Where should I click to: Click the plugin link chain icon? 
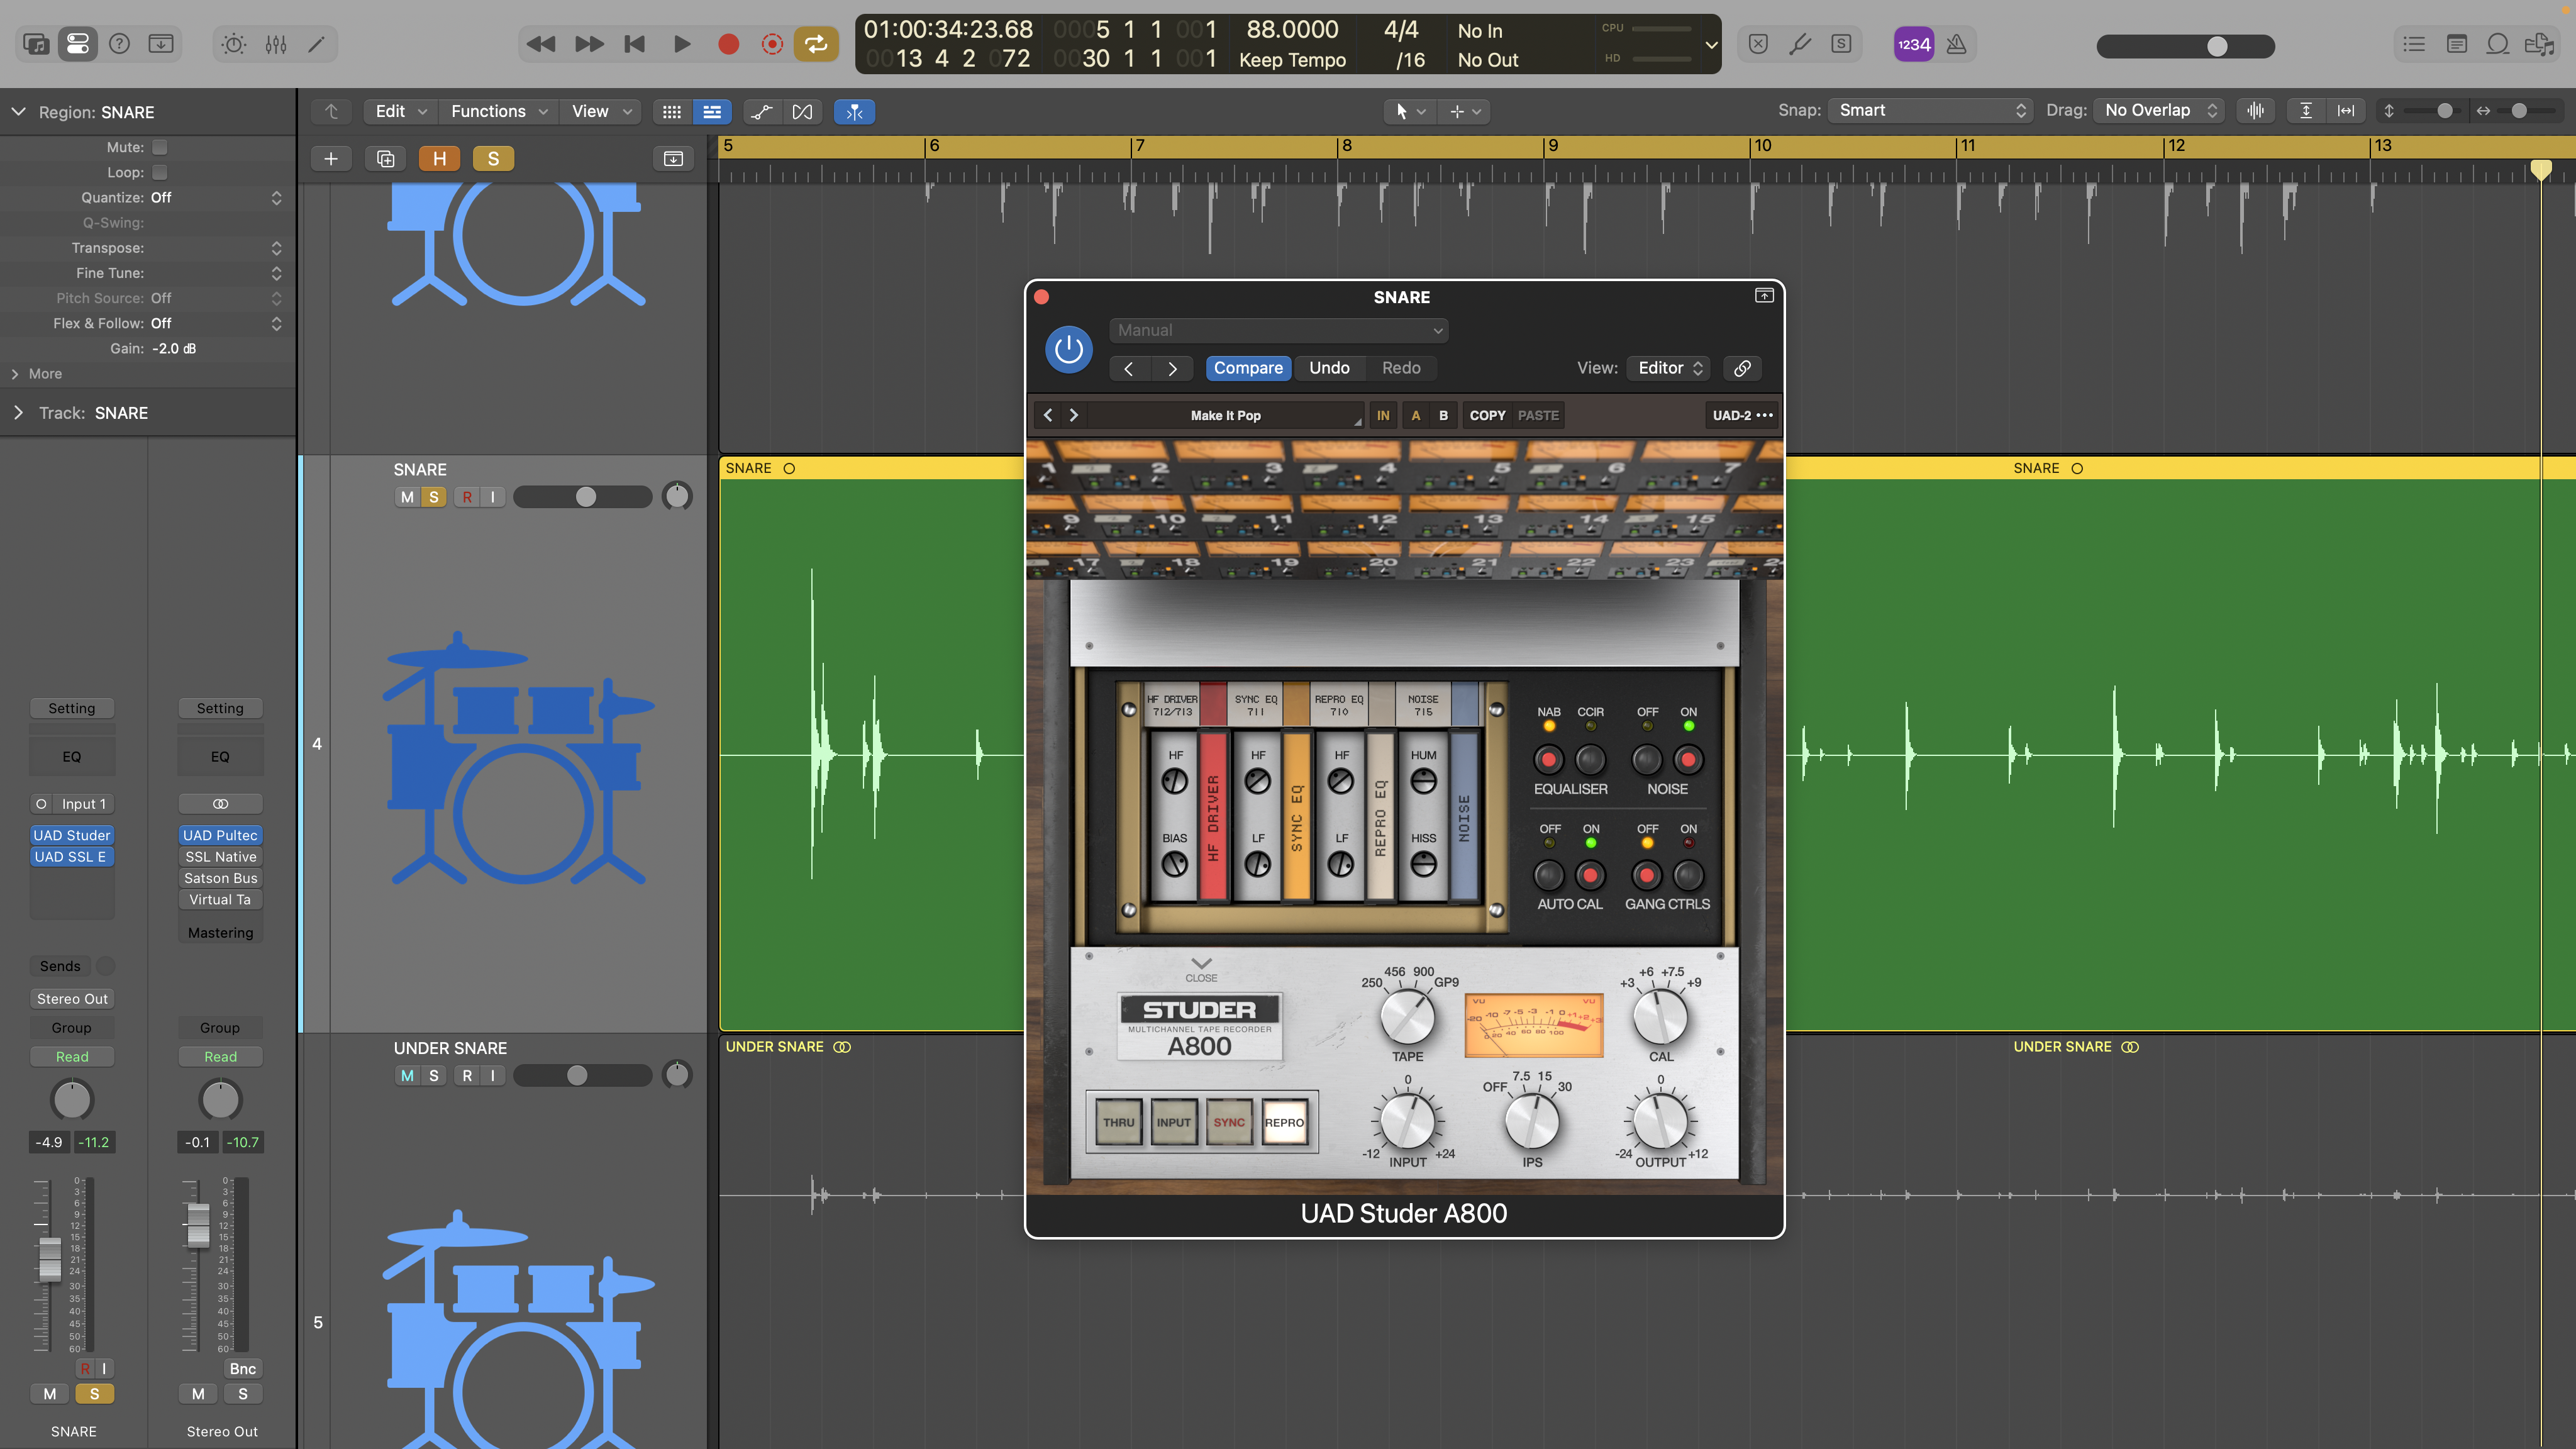point(1742,368)
